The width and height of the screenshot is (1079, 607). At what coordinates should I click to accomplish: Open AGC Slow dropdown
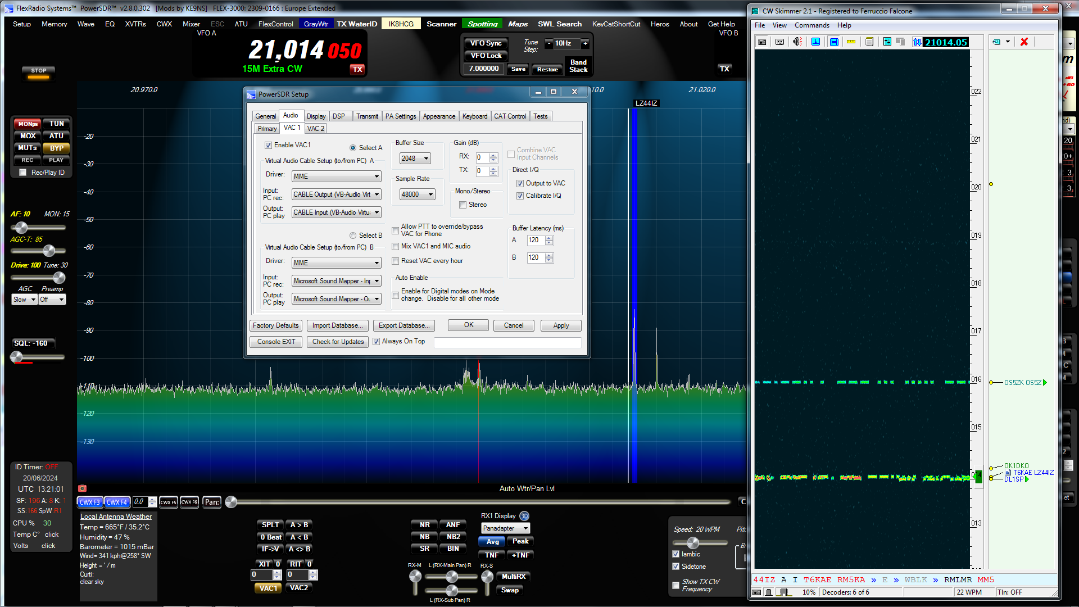[x=25, y=300]
